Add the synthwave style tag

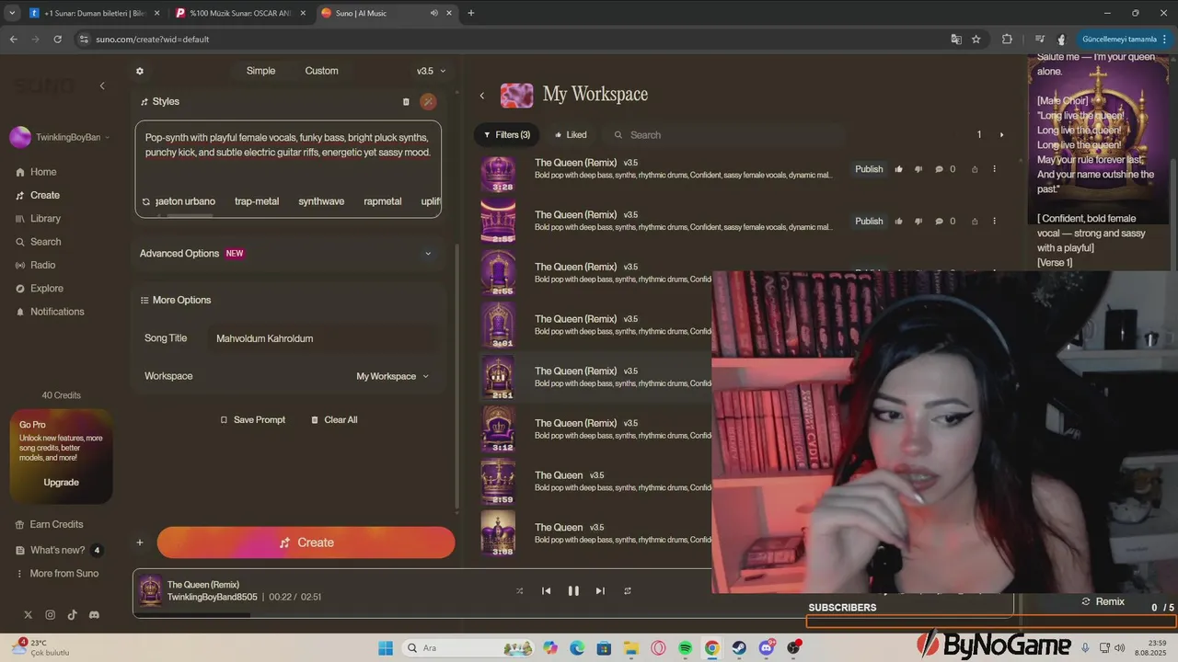coord(321,201)
